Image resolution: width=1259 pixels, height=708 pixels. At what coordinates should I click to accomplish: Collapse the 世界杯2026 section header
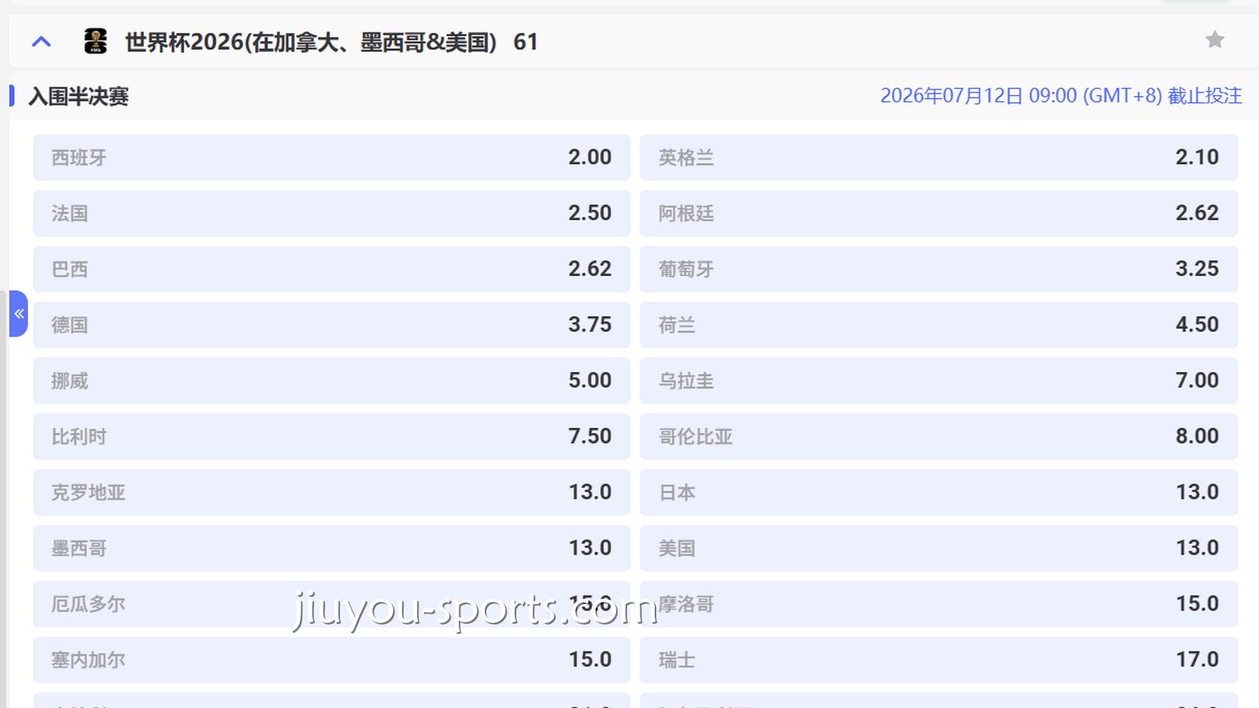point(41,42)
